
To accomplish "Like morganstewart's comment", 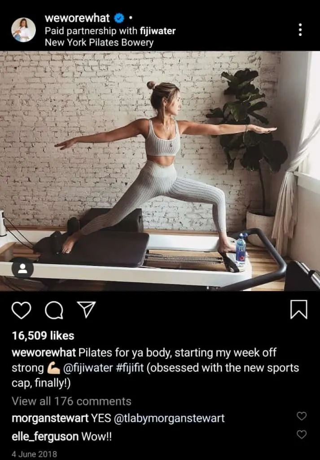I will pos(302,416).
